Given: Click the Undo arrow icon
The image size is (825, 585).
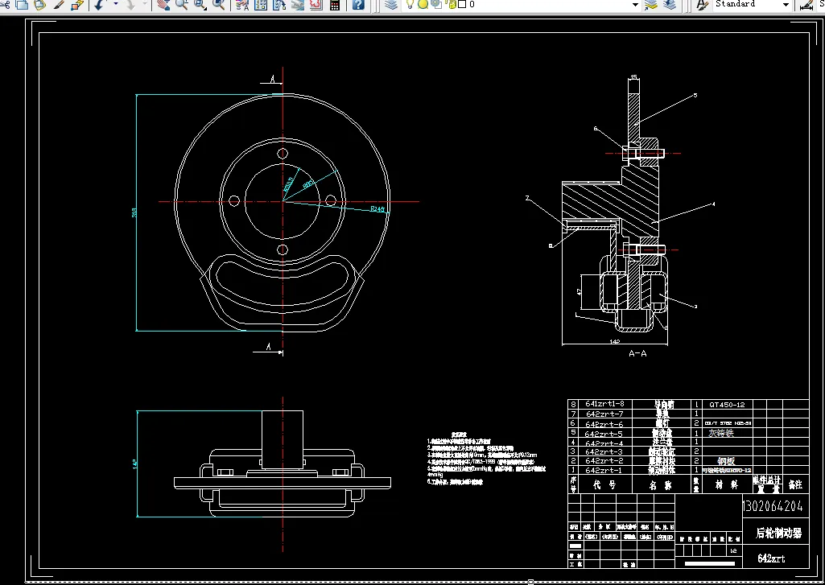Looking at the screenshot, I should pyautogui.click(x=99, y=5).
